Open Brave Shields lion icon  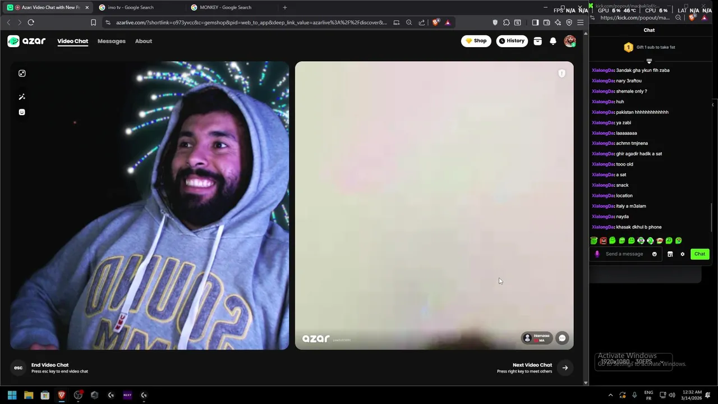coord(436,22)
